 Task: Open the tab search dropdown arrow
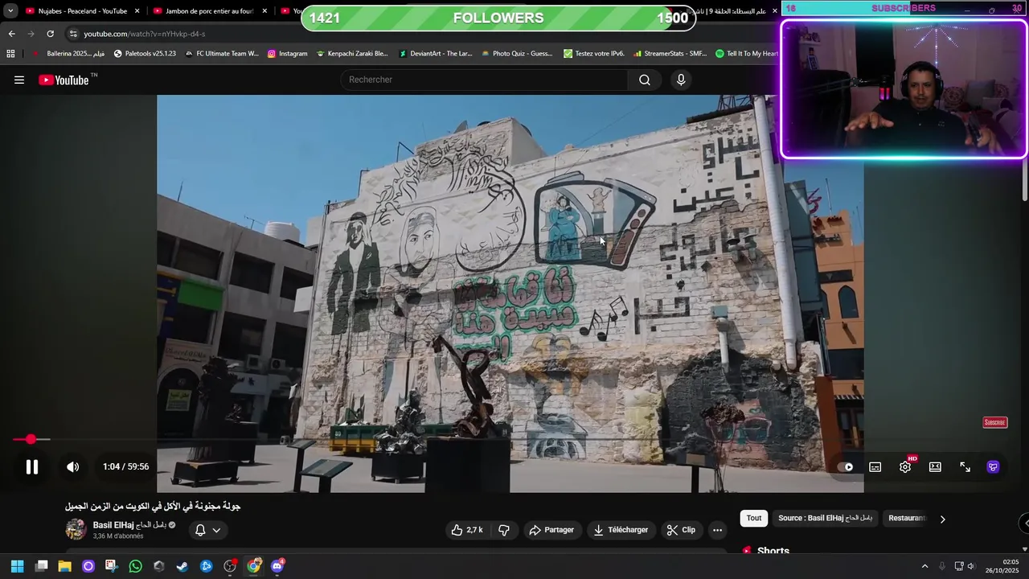(x=10, y=11)
